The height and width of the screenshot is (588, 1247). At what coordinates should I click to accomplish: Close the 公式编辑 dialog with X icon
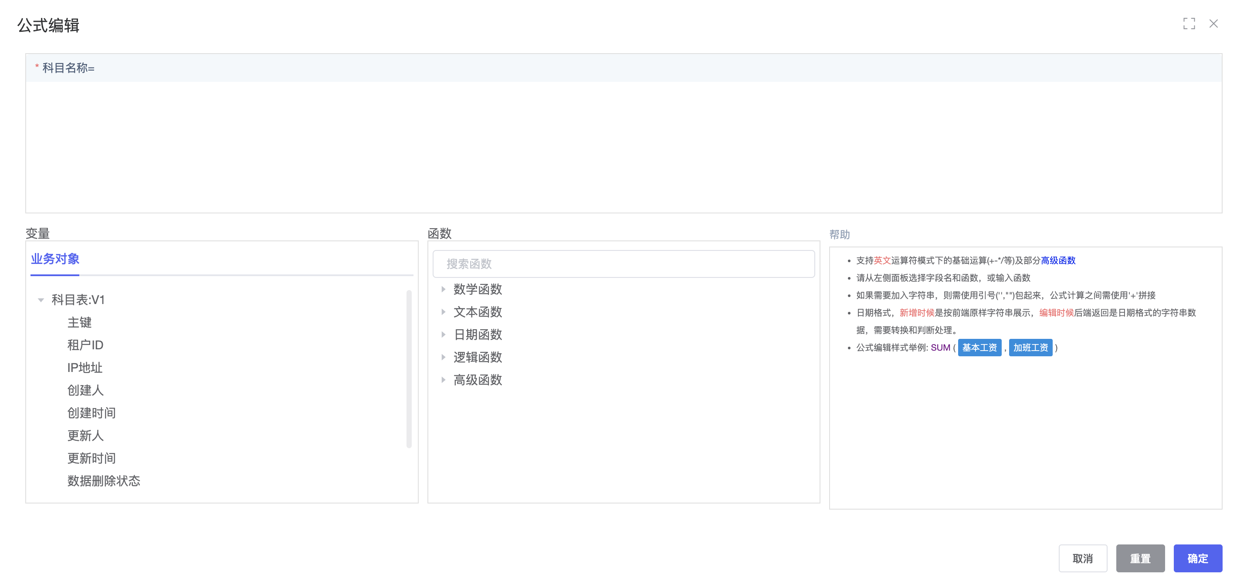click(1213, 24)
